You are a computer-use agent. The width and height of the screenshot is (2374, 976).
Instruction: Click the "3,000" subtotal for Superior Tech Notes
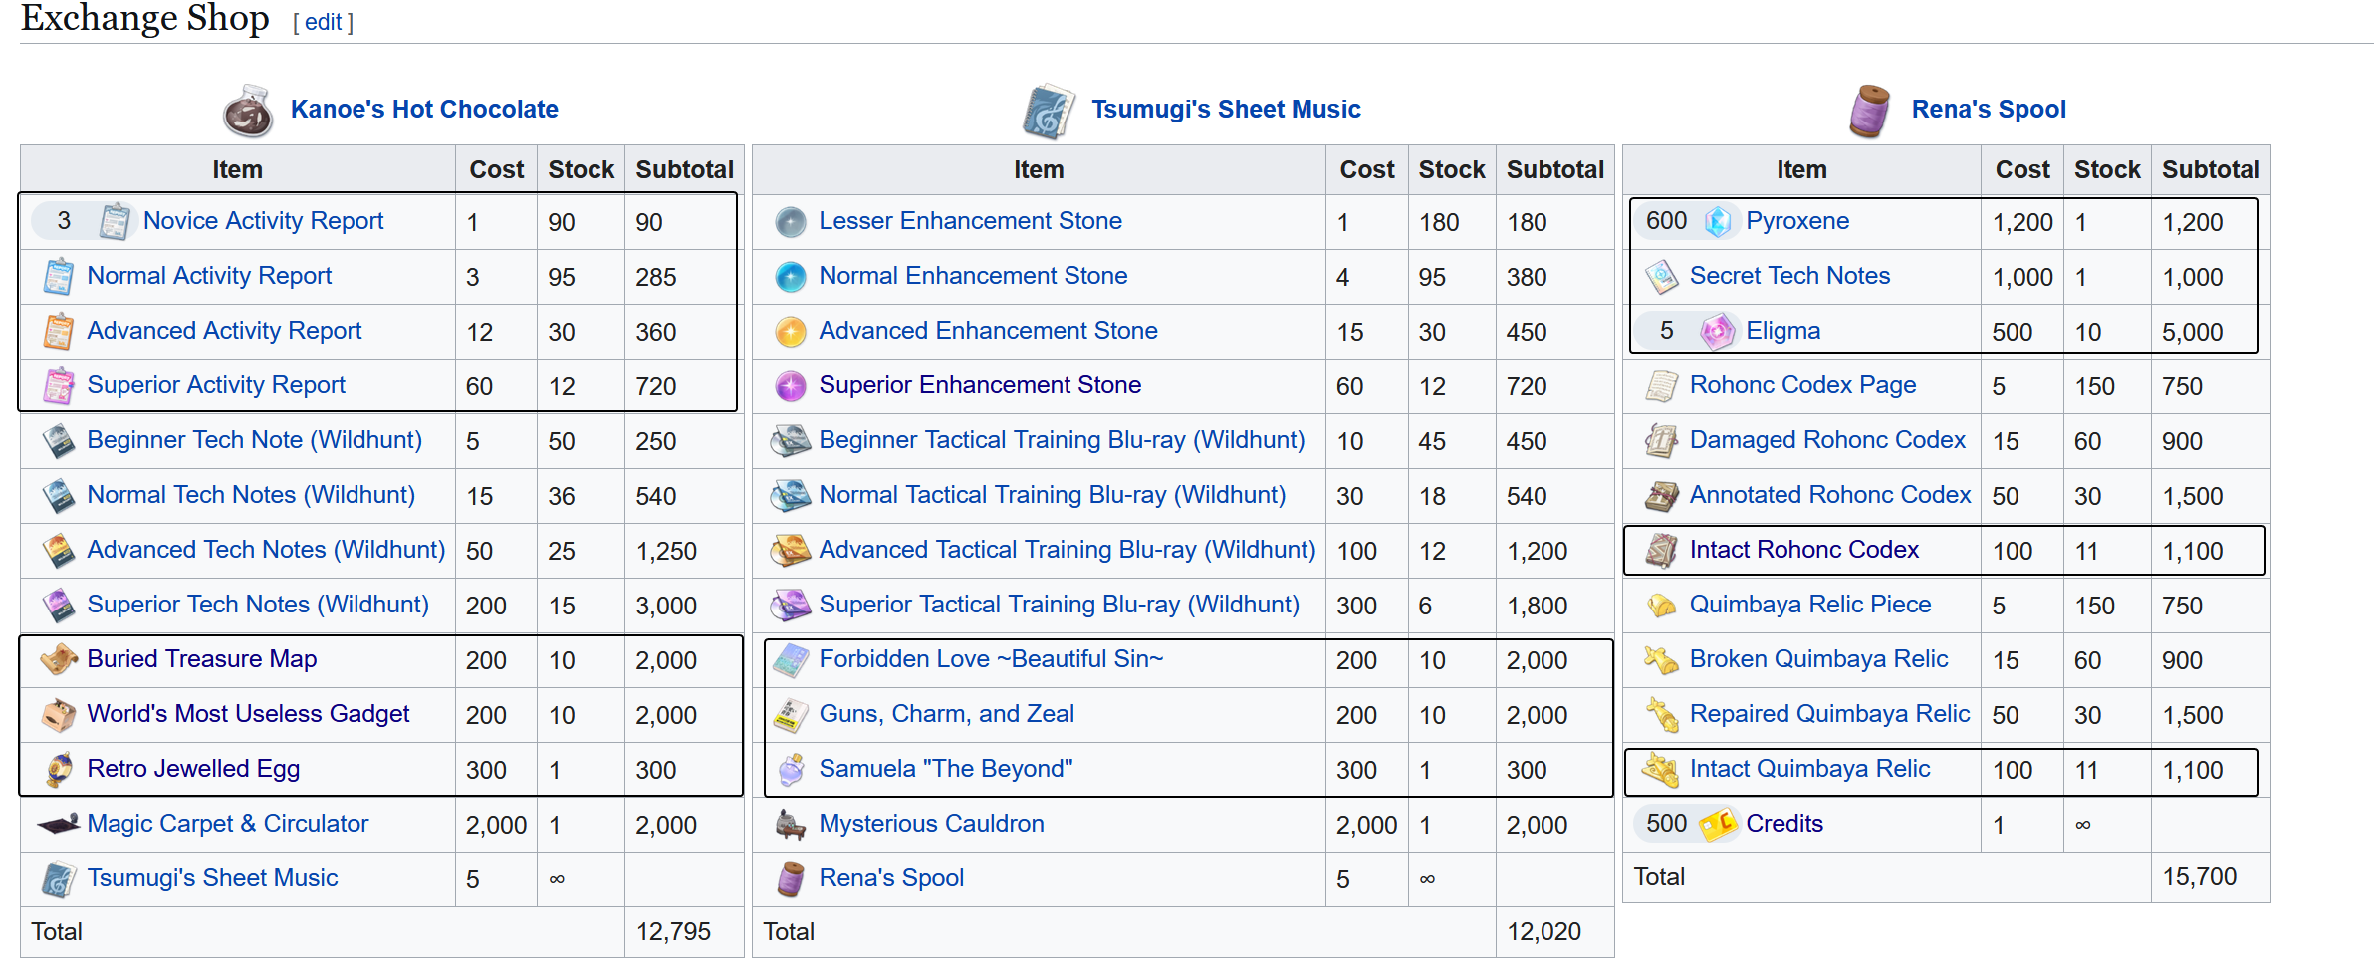tap(666, 606)
